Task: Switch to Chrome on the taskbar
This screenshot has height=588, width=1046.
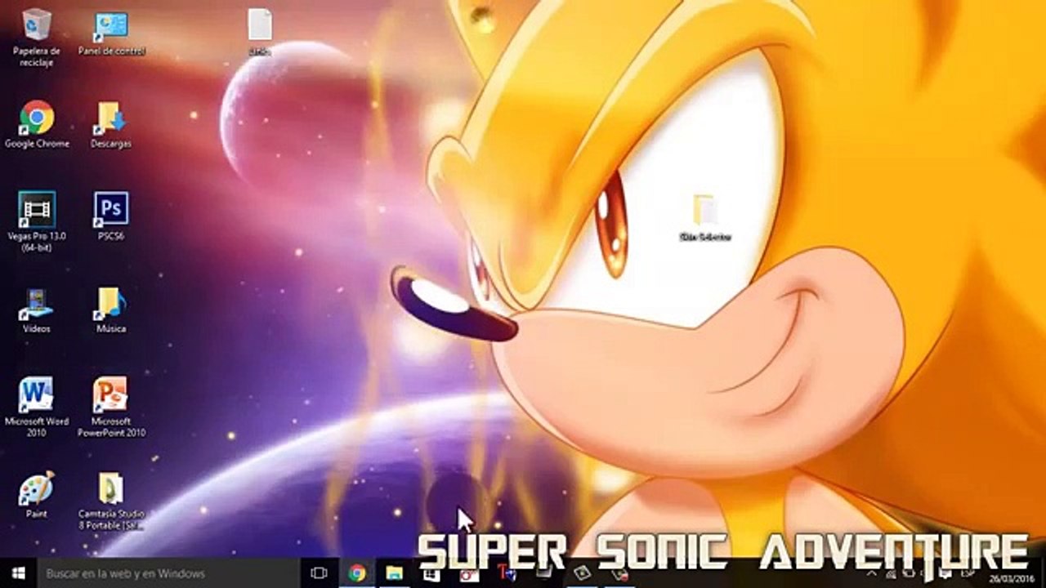Action: 357,573
